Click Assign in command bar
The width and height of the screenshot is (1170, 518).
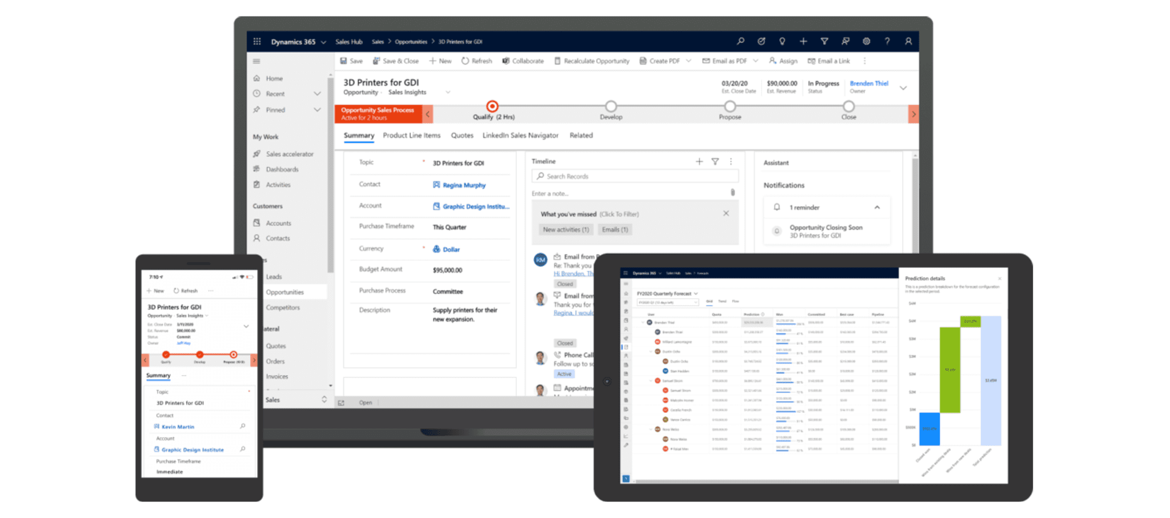783,61
